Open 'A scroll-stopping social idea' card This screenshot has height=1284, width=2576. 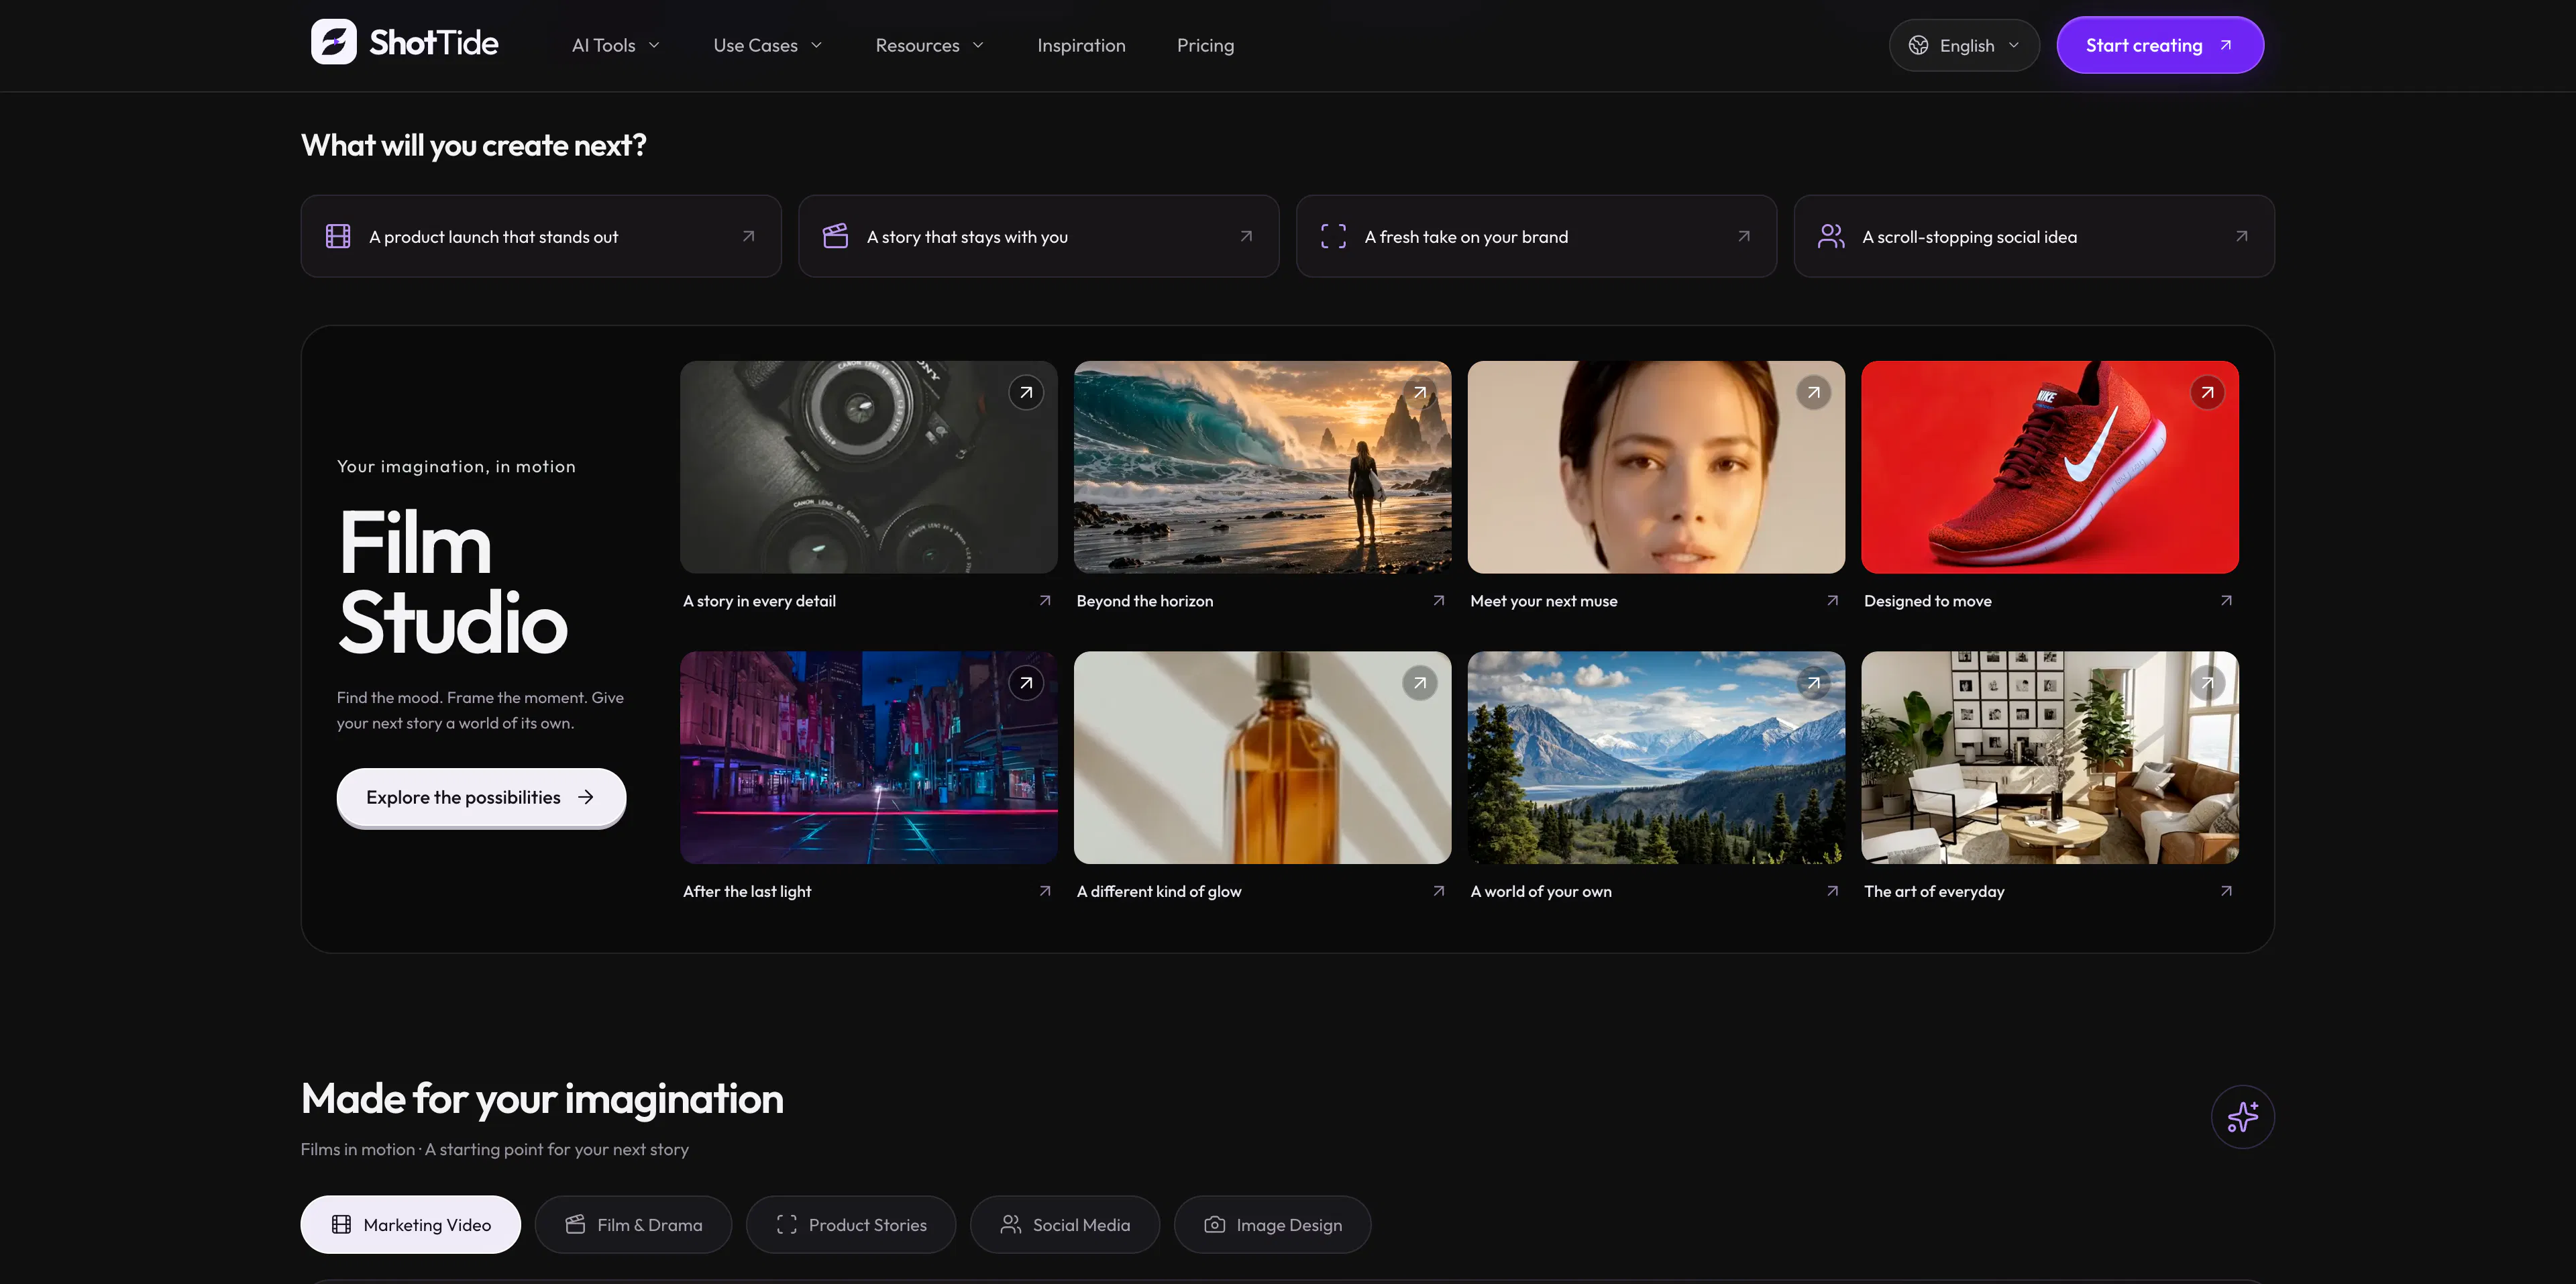pos(2034,236)
